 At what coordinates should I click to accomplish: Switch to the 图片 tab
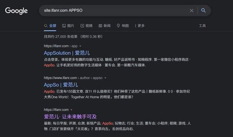pyautogui.click(x=68, y=26)
